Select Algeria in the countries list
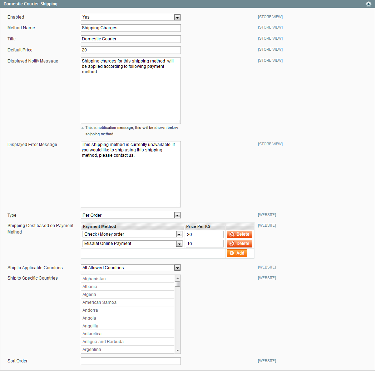The width and height of the screenshot is (377, 371). coord(128,295)
